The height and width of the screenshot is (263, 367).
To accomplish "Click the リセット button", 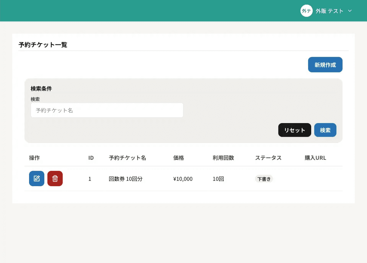I will [x=294, y=130].
